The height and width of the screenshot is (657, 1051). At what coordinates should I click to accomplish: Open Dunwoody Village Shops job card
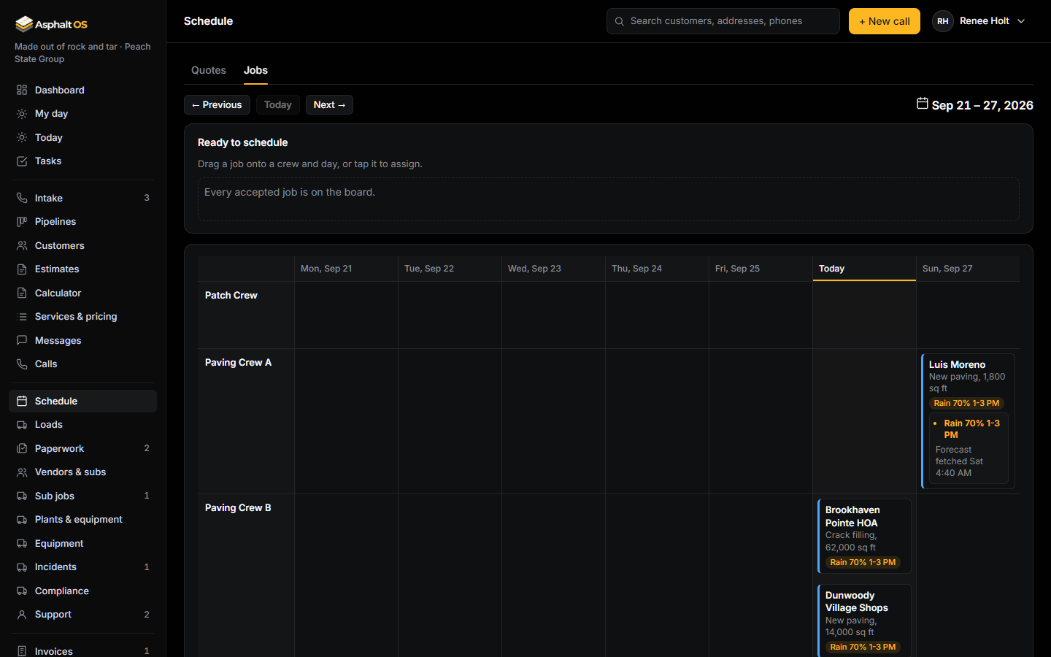point(864,620)
